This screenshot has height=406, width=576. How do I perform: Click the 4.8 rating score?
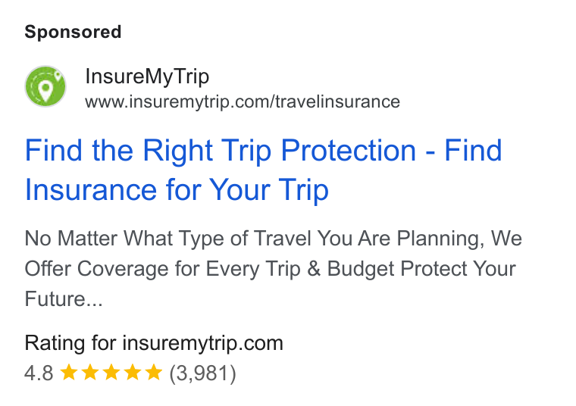pyautogui.click(x=39, y=373)
